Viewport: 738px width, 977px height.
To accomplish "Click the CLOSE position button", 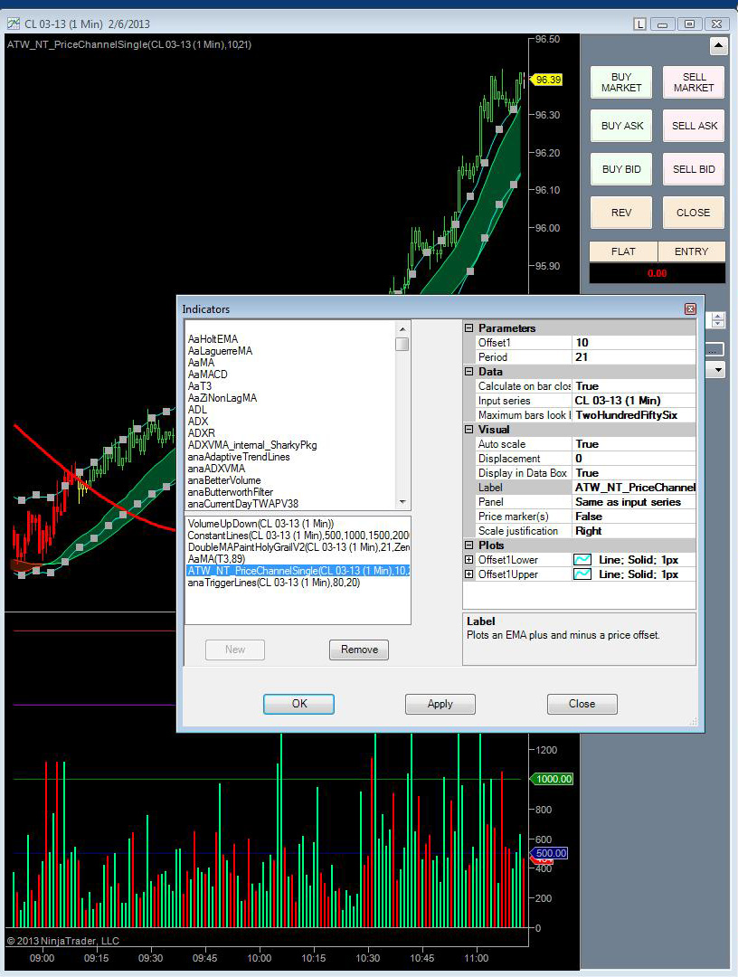I will point(694,213).
